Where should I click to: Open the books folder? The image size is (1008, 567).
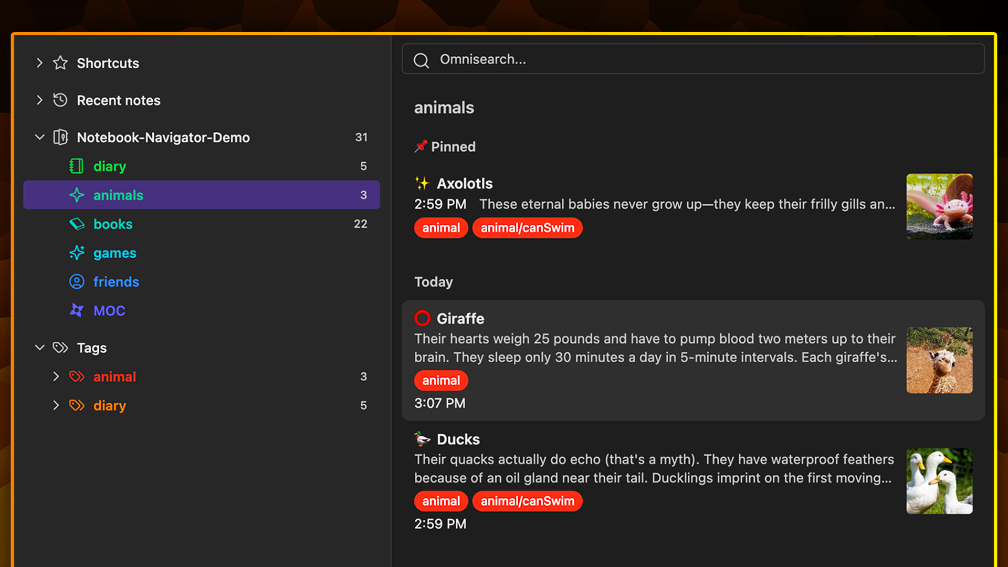[x=113, y=224]
